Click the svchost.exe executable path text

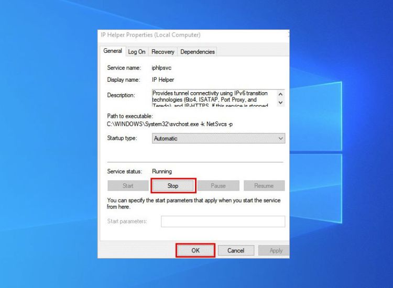pyautogui.click(x=170, y=124)
